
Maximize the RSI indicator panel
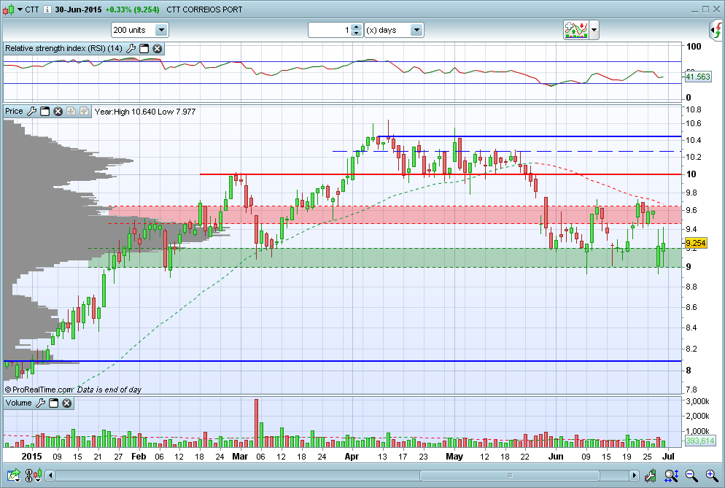(x=144, y=49)
